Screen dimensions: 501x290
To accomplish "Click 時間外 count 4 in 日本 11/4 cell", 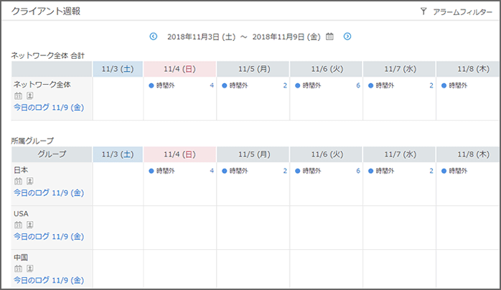I will (x=211, y=171).
